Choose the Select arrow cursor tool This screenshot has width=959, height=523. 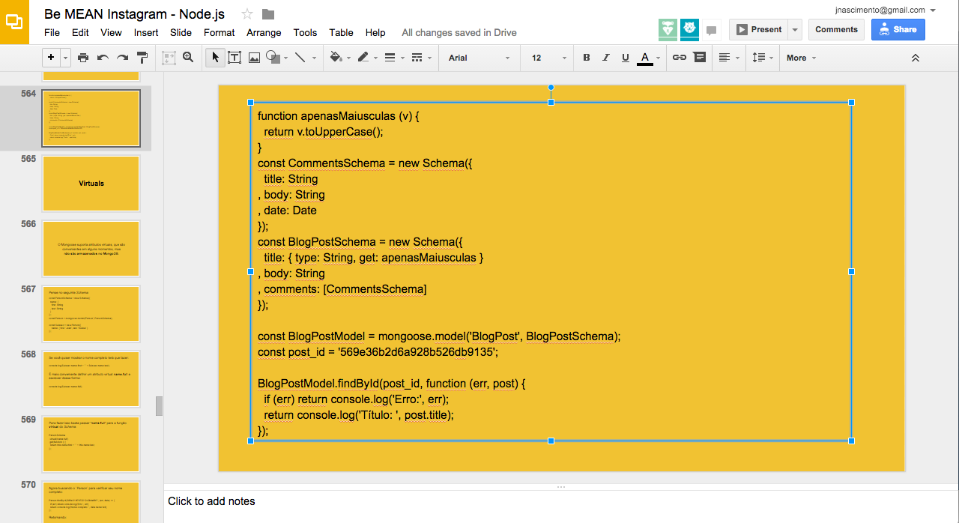click(x=215, y=58)
